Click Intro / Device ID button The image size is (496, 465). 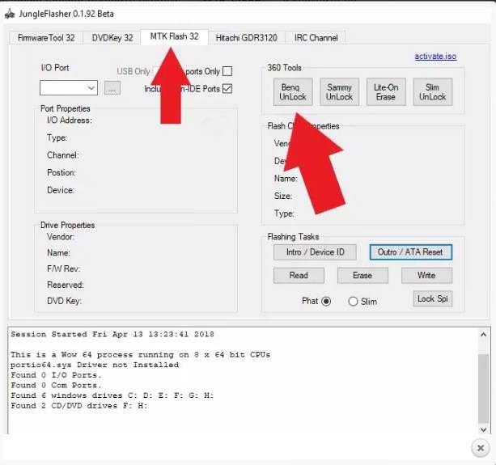click(x=315, y=252)
